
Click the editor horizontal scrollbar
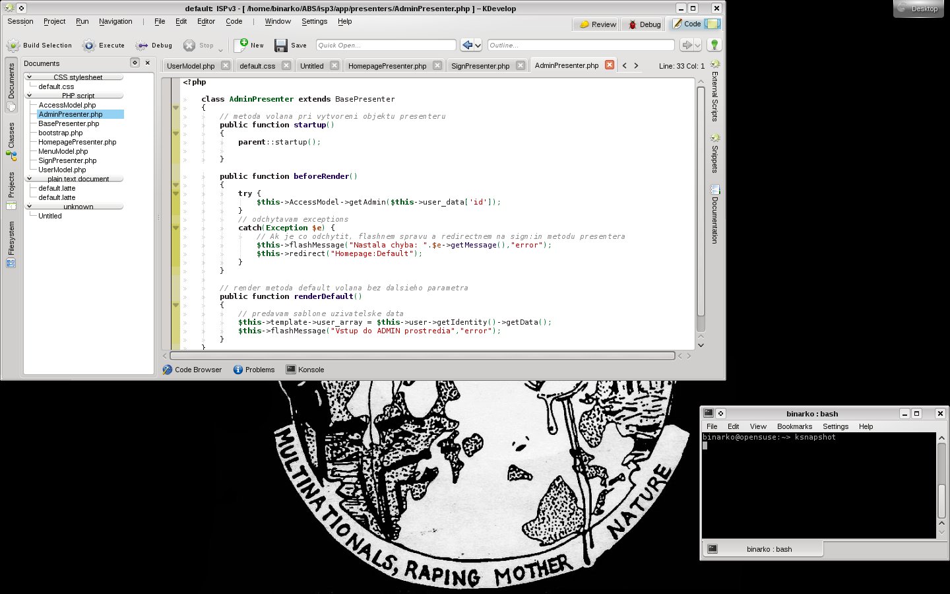(422, 356)
